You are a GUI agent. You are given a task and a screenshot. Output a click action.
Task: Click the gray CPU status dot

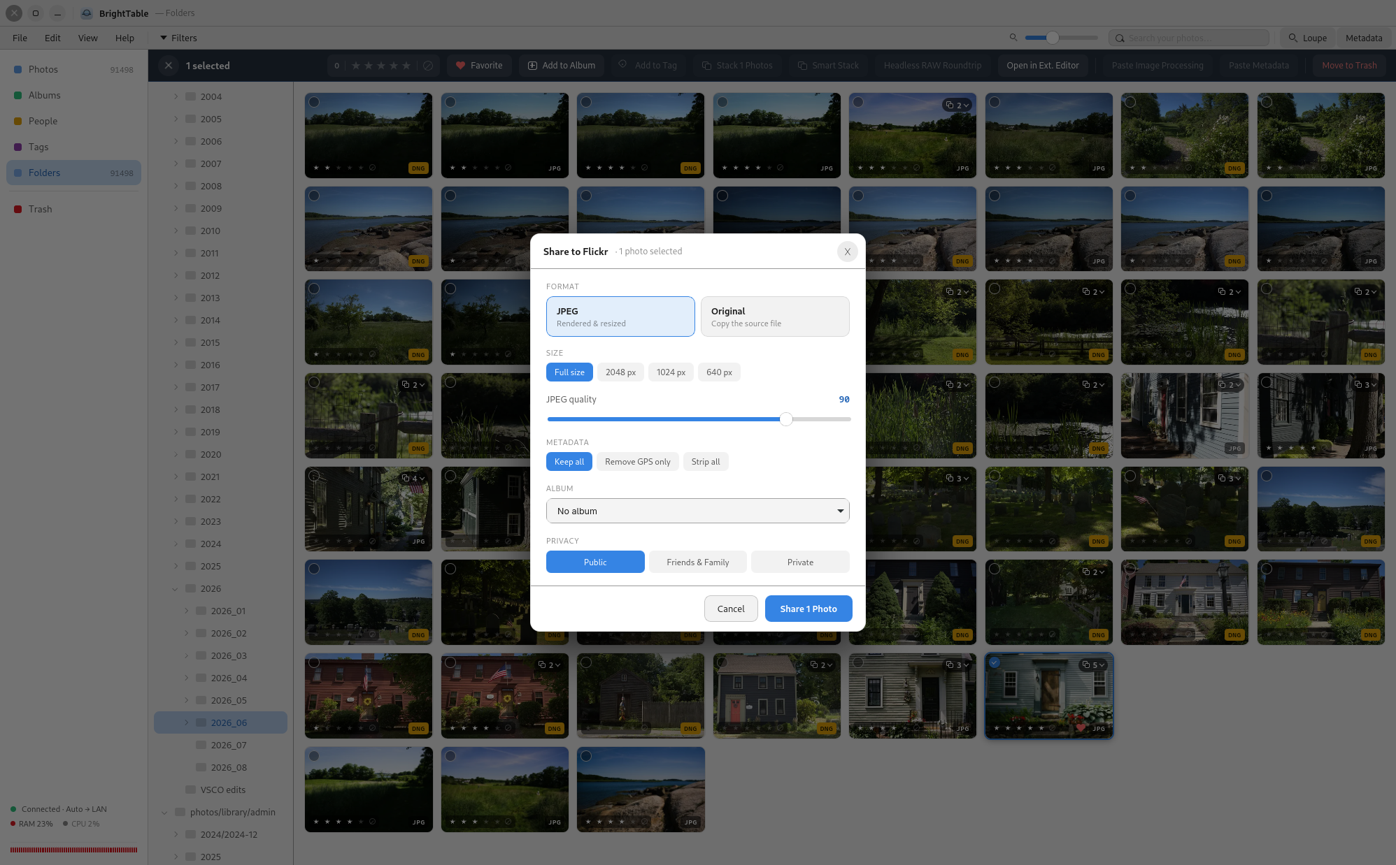coord(66,824)
